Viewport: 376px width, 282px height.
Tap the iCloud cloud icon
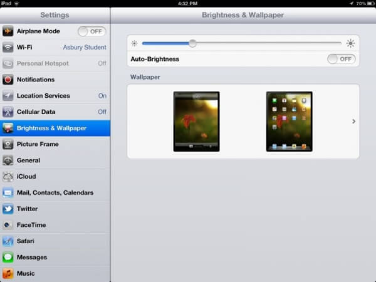pos(8,177)
